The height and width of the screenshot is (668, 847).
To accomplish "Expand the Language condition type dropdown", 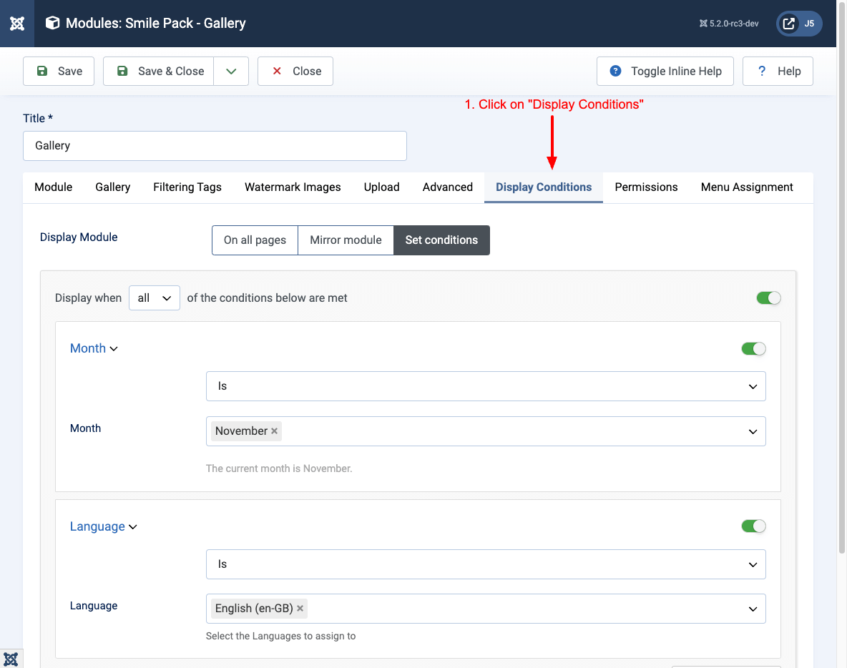I will [104, 526].
